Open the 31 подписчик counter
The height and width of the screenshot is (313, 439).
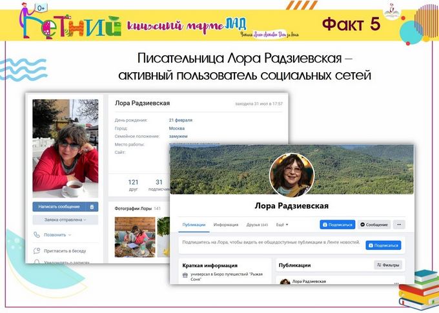[159, 185]
